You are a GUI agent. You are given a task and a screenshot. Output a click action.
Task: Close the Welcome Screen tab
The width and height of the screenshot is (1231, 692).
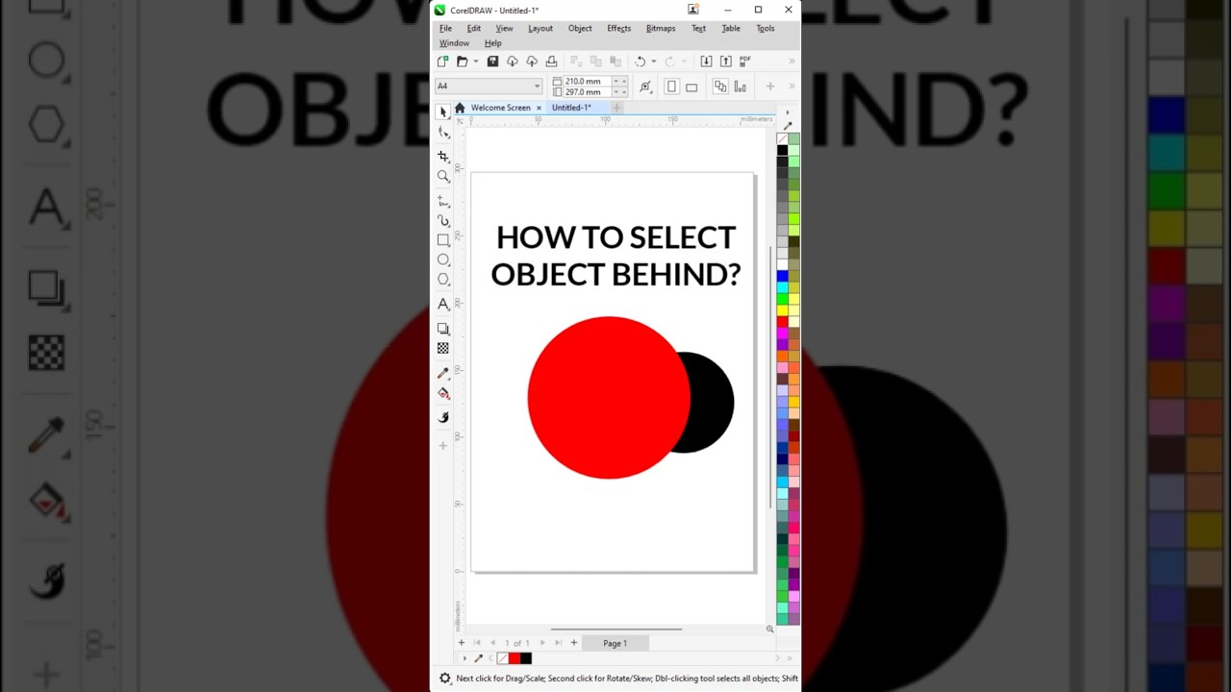(x=539, y=108)
